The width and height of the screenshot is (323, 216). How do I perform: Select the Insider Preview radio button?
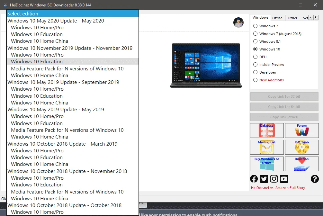255,65
